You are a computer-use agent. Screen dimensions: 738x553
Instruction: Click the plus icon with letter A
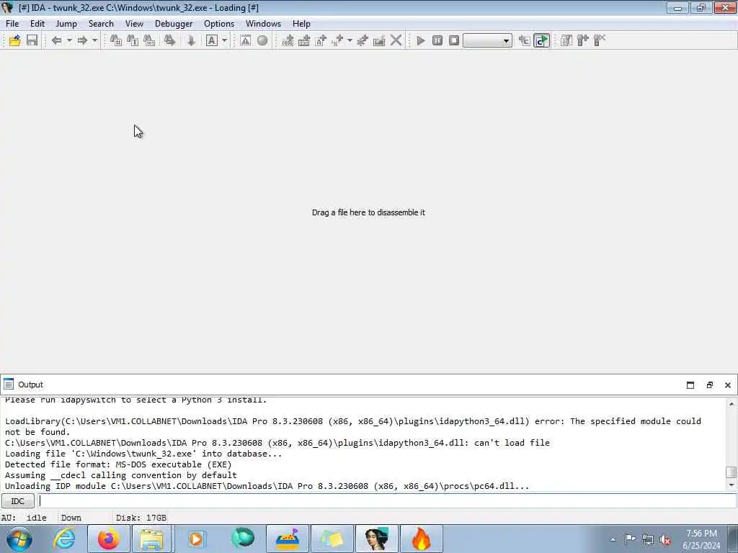(321, 40)
